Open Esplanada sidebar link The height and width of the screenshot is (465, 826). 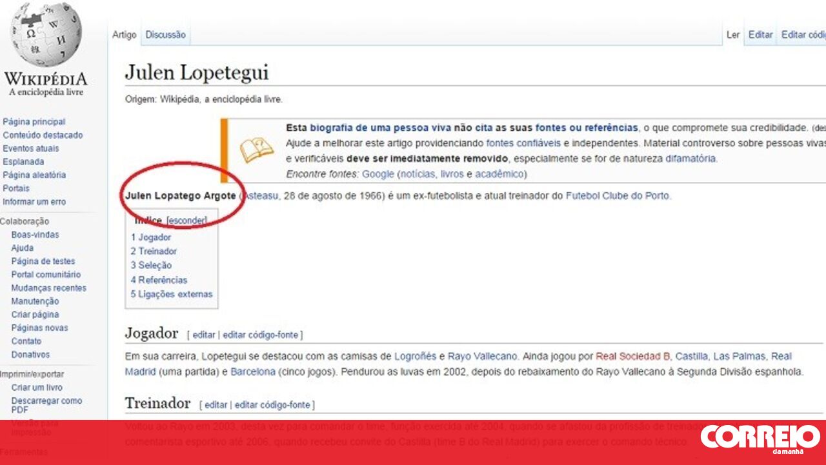coord(23,162)
